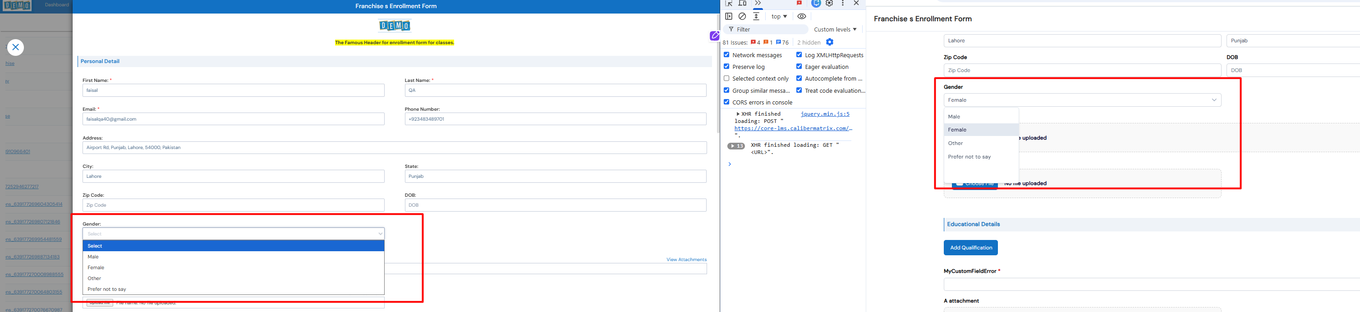Enable Selected context only checkbox
Screen dimensions: 1360x312
coord(726,78)
